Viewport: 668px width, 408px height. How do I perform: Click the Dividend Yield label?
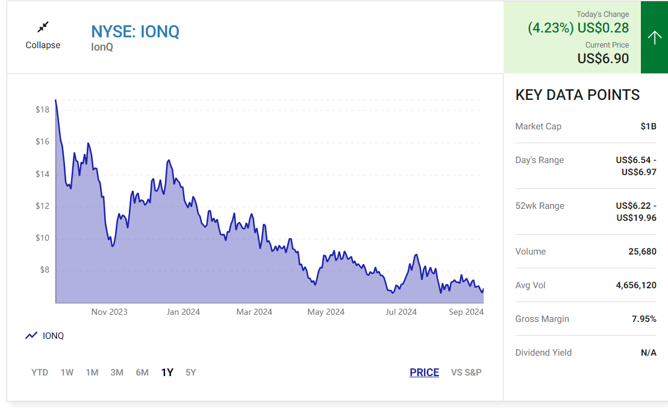pos(543,353)
